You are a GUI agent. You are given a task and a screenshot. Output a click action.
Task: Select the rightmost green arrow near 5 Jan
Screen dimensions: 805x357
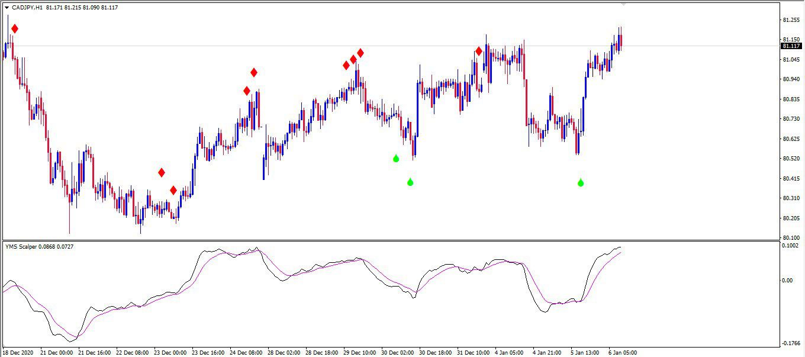click(581, 182)
